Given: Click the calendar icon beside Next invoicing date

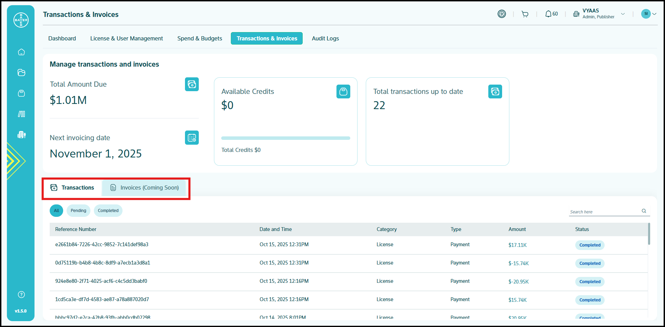Looking at the screenshot, I should pyautogui.click(x=192, y=138).
